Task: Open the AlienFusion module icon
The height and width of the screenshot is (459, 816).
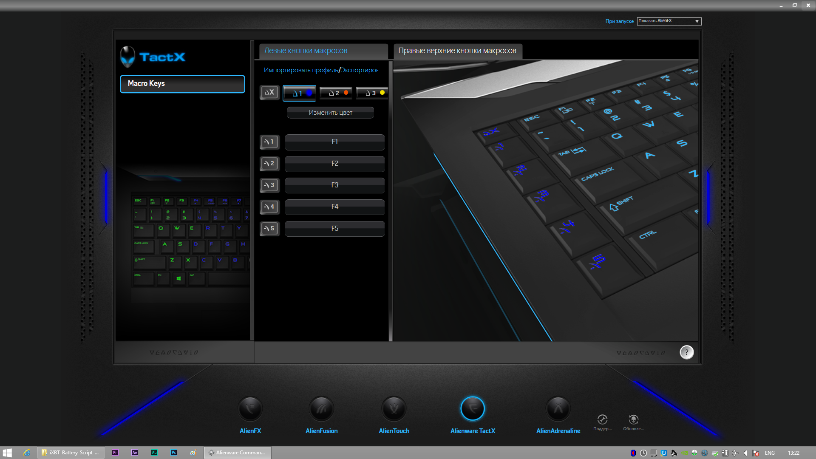Action: pyautogui.click(x=321, y=409)
